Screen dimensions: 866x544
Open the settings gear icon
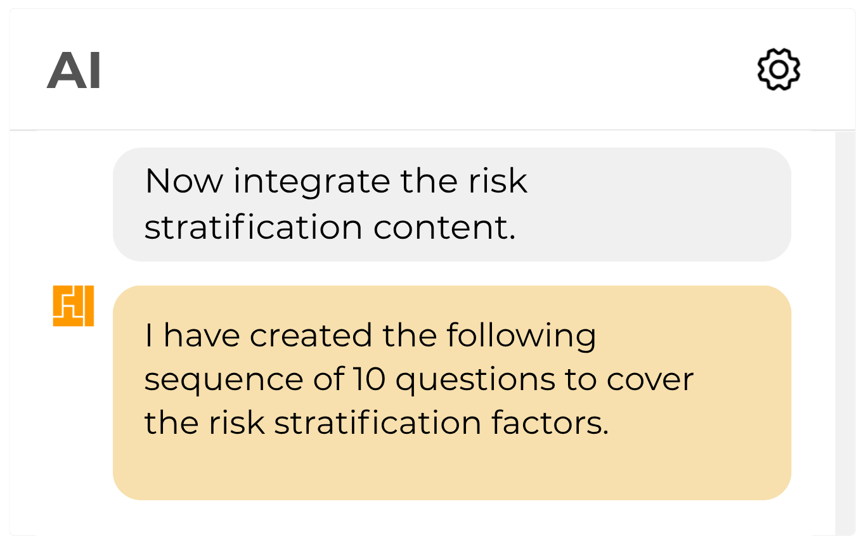(x=779, y=70)
